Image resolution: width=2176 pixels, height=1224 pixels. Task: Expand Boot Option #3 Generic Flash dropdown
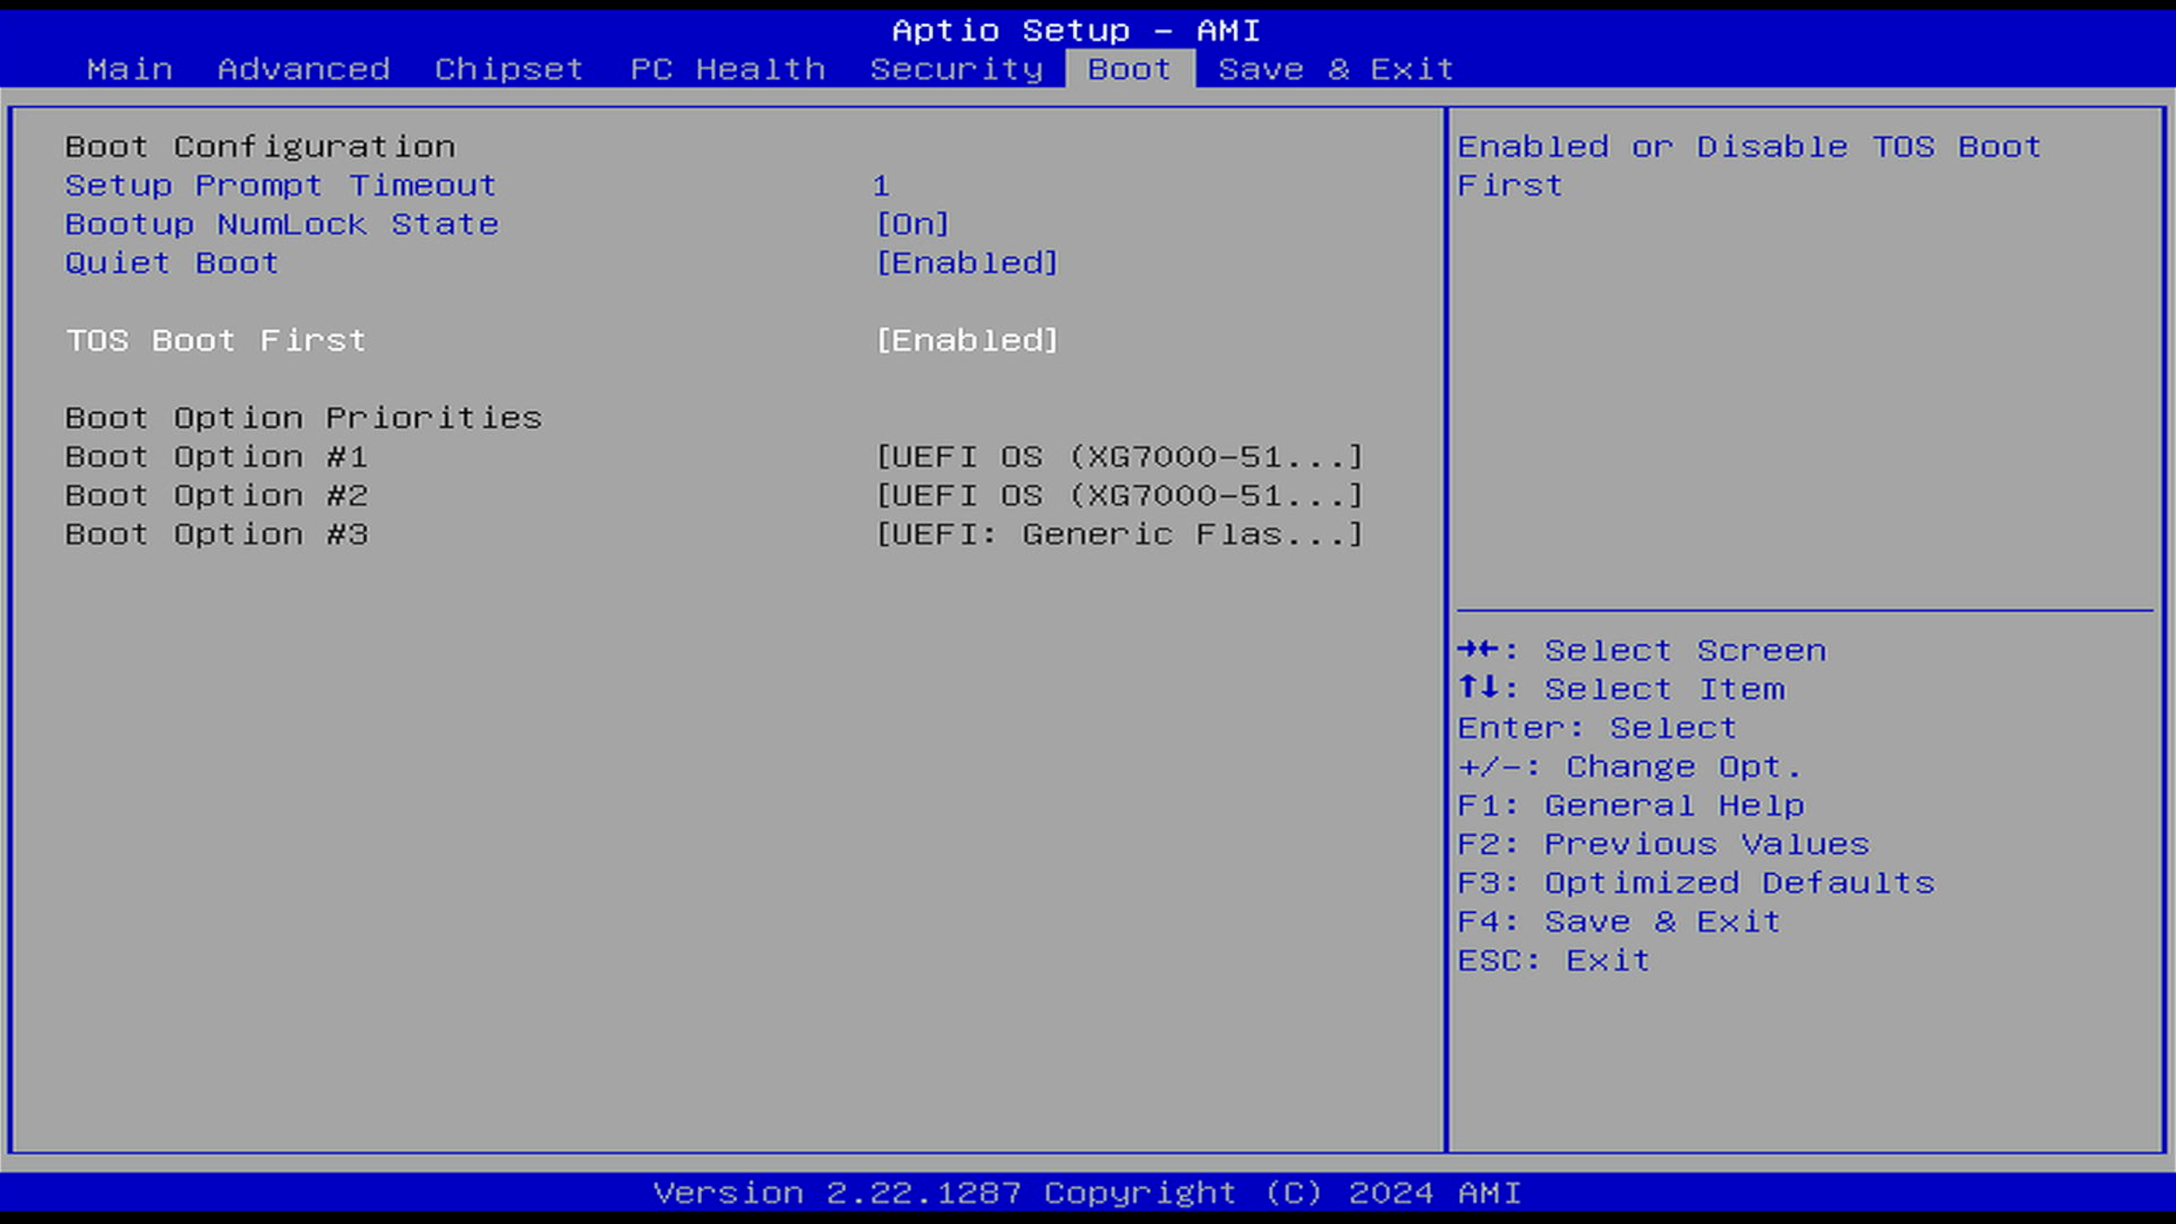coord(1119,534)
